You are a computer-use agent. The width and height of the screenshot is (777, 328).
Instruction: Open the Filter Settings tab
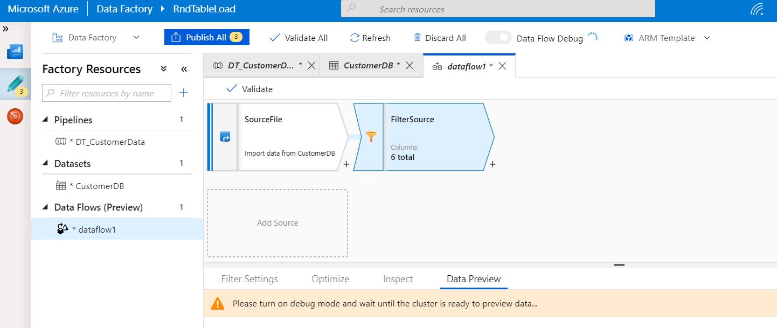click(249, 279)
